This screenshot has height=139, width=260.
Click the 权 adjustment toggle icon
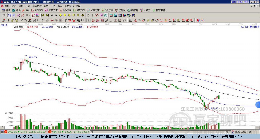(x=33, y=15)
